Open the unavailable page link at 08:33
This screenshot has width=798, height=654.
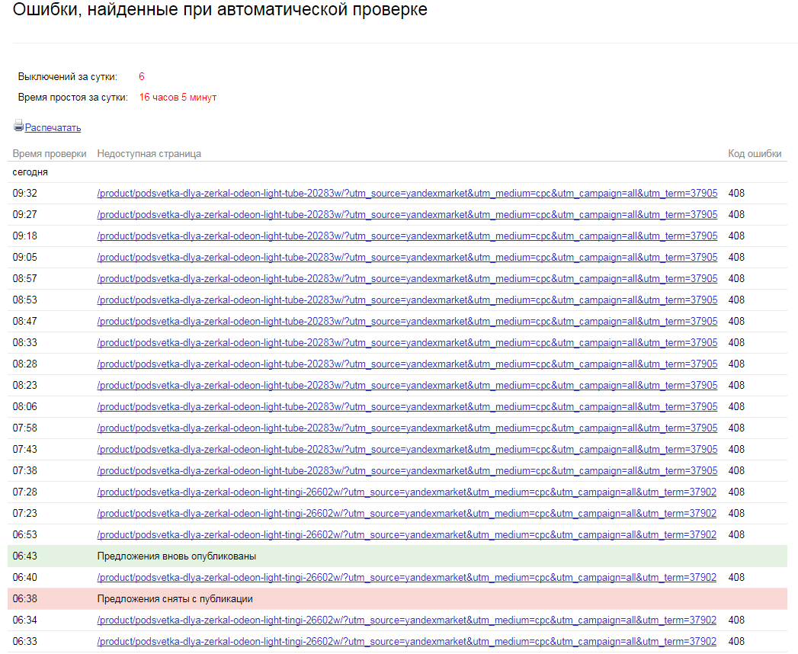pos(407,343)
